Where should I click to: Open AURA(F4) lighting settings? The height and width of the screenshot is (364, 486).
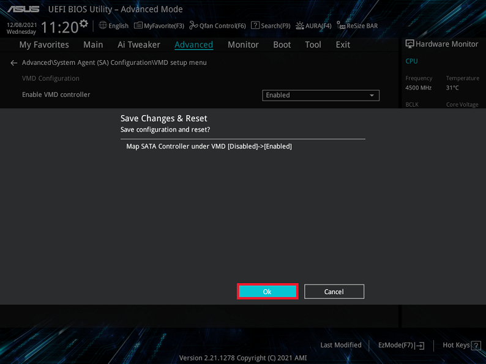pos(313,26)
